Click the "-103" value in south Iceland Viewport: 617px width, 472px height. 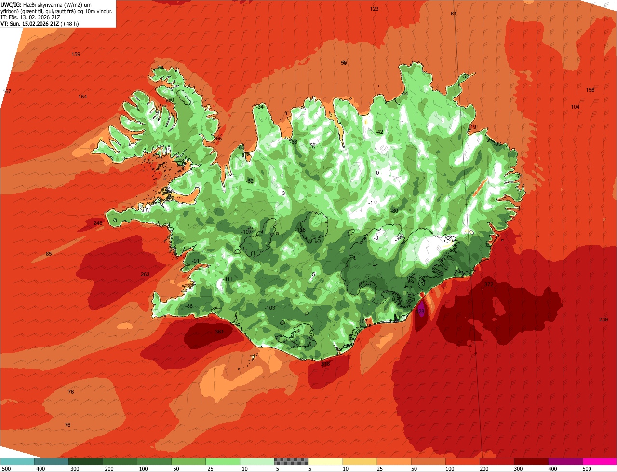[x=270, y=308]
